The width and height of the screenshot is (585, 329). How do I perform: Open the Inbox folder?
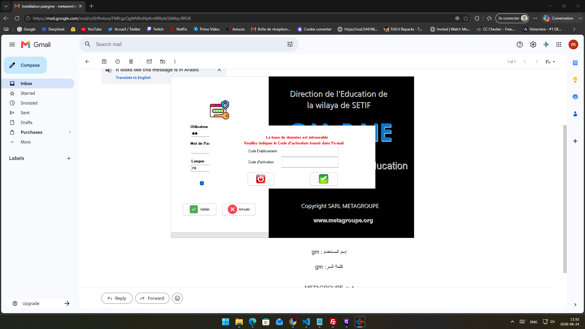[x=38, y=83]
